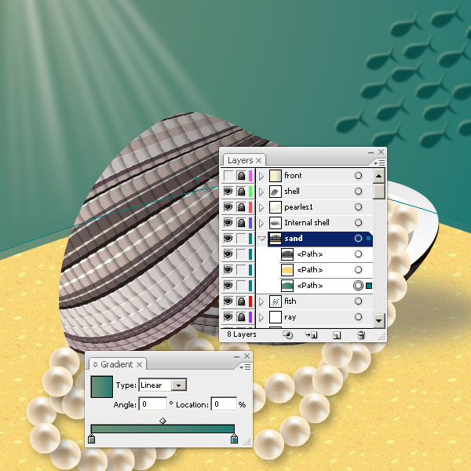
Task: Select the left gradient color stop
Action: (x=92, y=439)
